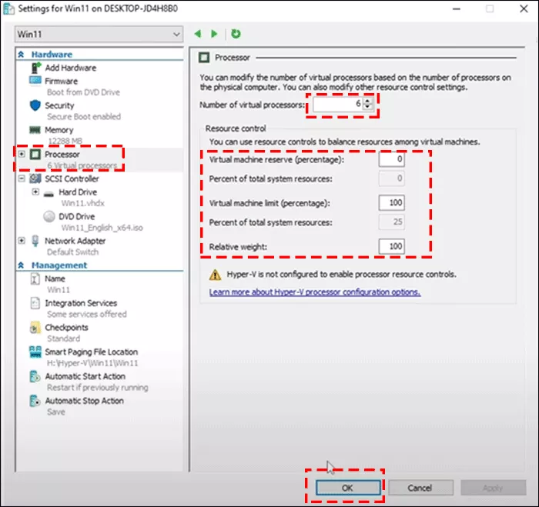Screen dimensions: 539x507
Task: Click 'Boot from DVD Drive' text
Action: 83,92
